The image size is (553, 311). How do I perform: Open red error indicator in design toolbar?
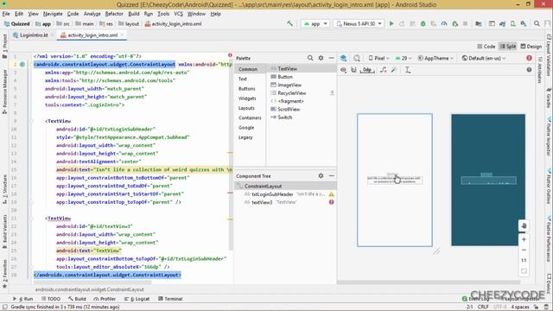pyautogui.click(x=529, y=58)
